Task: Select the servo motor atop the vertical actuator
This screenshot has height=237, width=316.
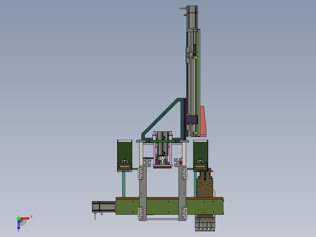Action: (x=192, y=17)
